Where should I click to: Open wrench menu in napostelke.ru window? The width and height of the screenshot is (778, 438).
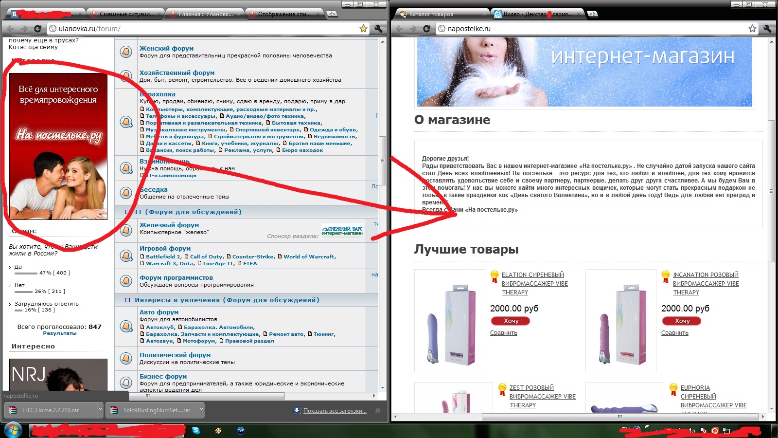(767, 29)
